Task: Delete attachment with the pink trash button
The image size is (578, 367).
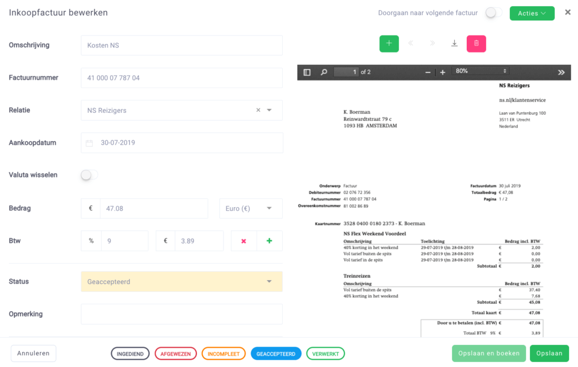Action: point(476,43)
